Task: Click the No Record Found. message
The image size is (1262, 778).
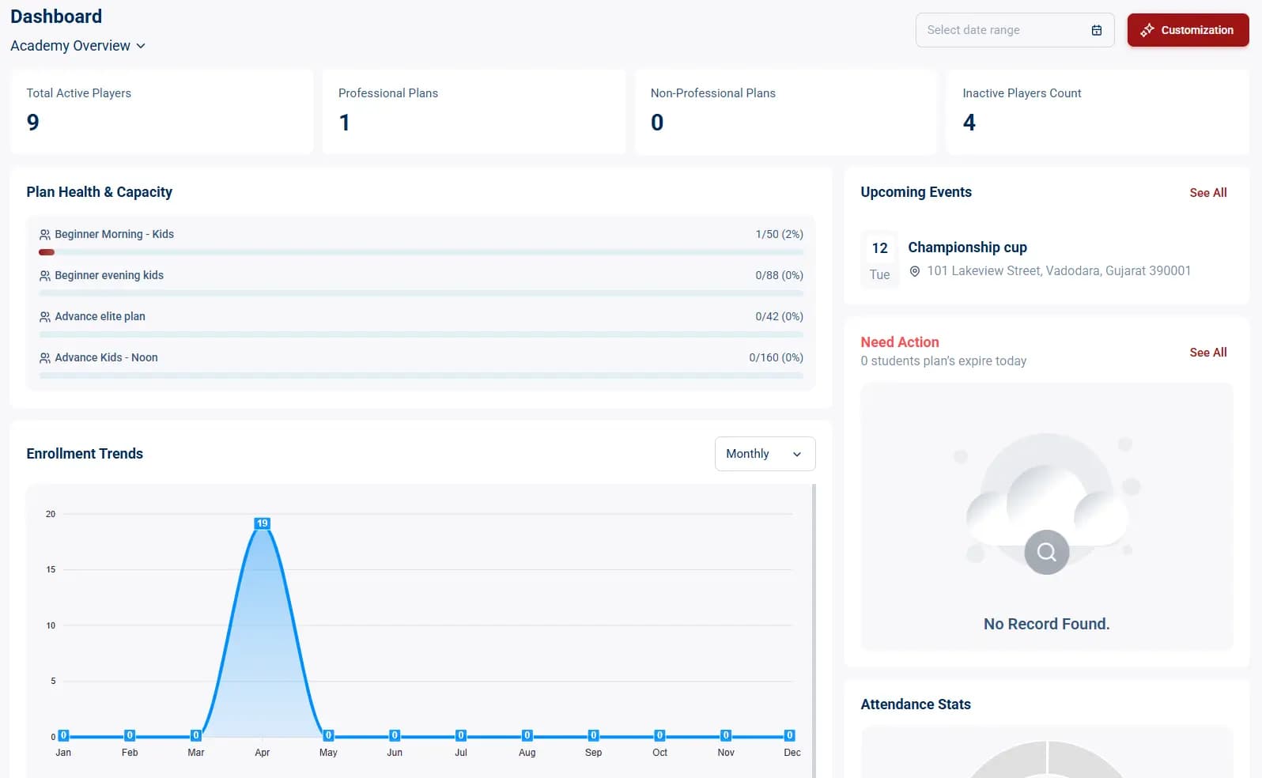Action: click(1047, 625)
